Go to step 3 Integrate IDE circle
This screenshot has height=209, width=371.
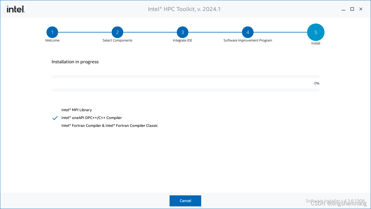(183, 32)
